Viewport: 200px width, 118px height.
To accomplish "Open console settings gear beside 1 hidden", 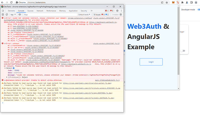I will tap(121, 14).
